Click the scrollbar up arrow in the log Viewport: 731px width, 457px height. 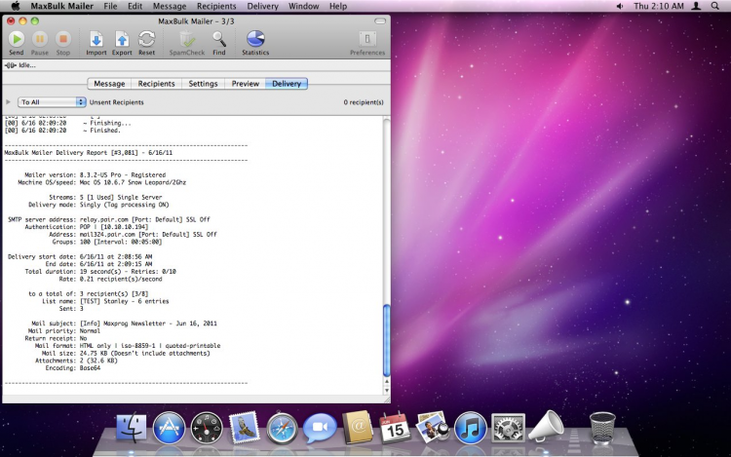pyautogui.click(x=386, y=382)
